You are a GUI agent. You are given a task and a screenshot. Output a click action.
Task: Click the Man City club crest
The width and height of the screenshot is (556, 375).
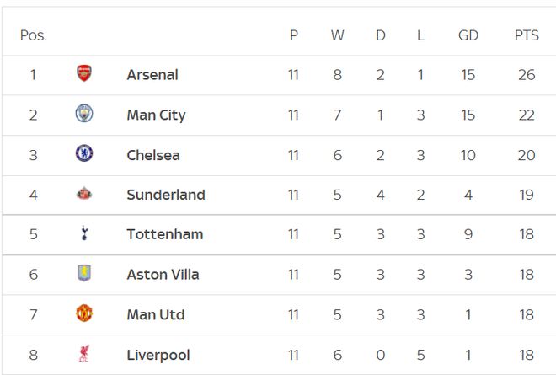(x=83, y=115)
